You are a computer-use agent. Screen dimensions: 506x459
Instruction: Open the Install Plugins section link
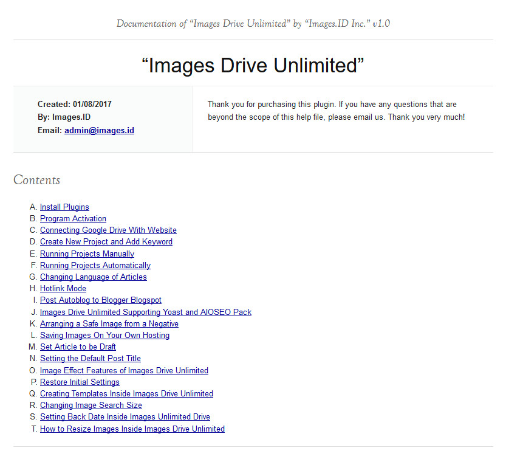64,207
